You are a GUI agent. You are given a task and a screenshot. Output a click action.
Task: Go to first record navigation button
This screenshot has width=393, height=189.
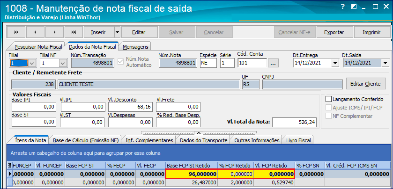point(16,32)
